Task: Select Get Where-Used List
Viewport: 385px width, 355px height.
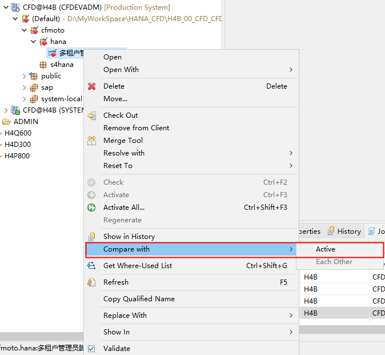Action: 191,266
